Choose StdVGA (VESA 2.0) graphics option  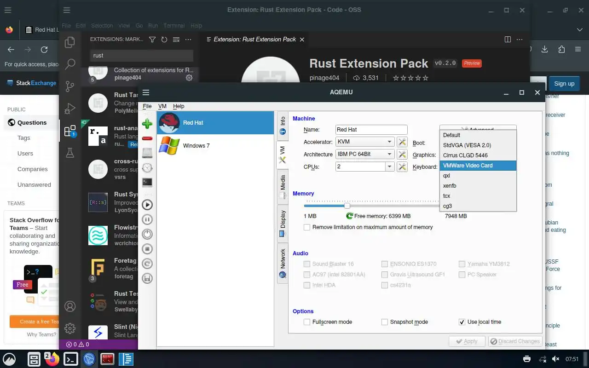[x=478, y=145]
